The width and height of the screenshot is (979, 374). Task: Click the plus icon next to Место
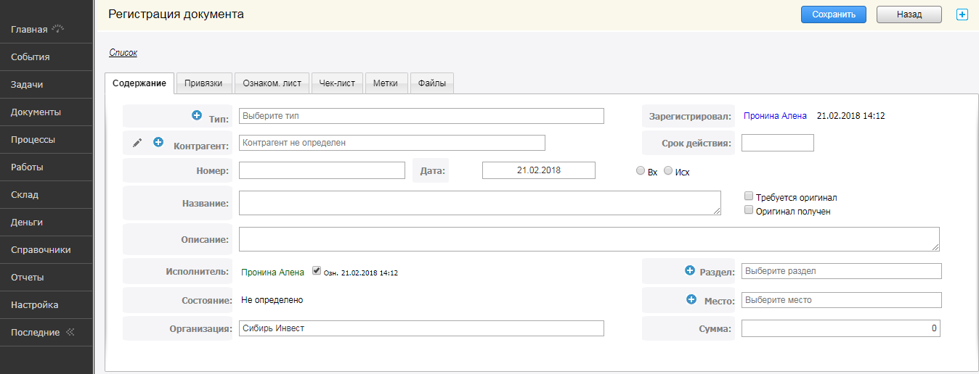click(691, 299)
